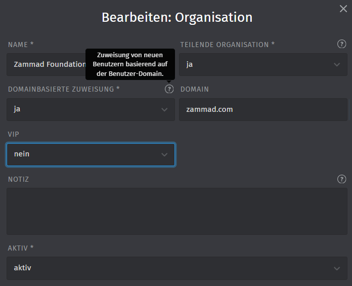Image resolution: width=352 pixels, height=286 pixels.
Task: Open the Teilende Organisation dropdown
Action: (x=263, y=65)
